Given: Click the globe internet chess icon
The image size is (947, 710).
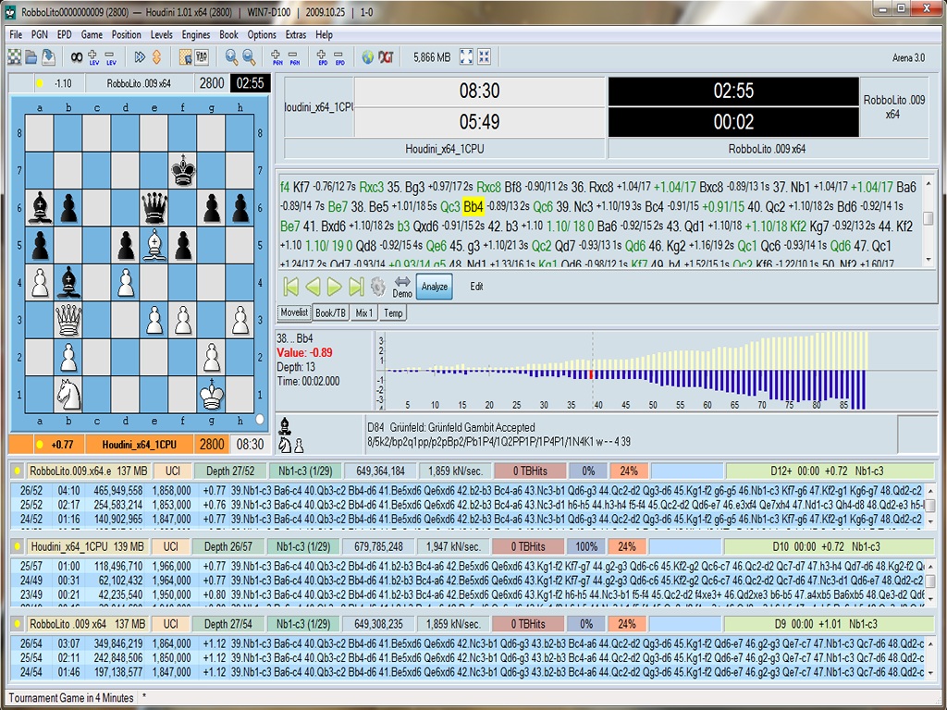Looking at the screenshot, I should point(368,56).
